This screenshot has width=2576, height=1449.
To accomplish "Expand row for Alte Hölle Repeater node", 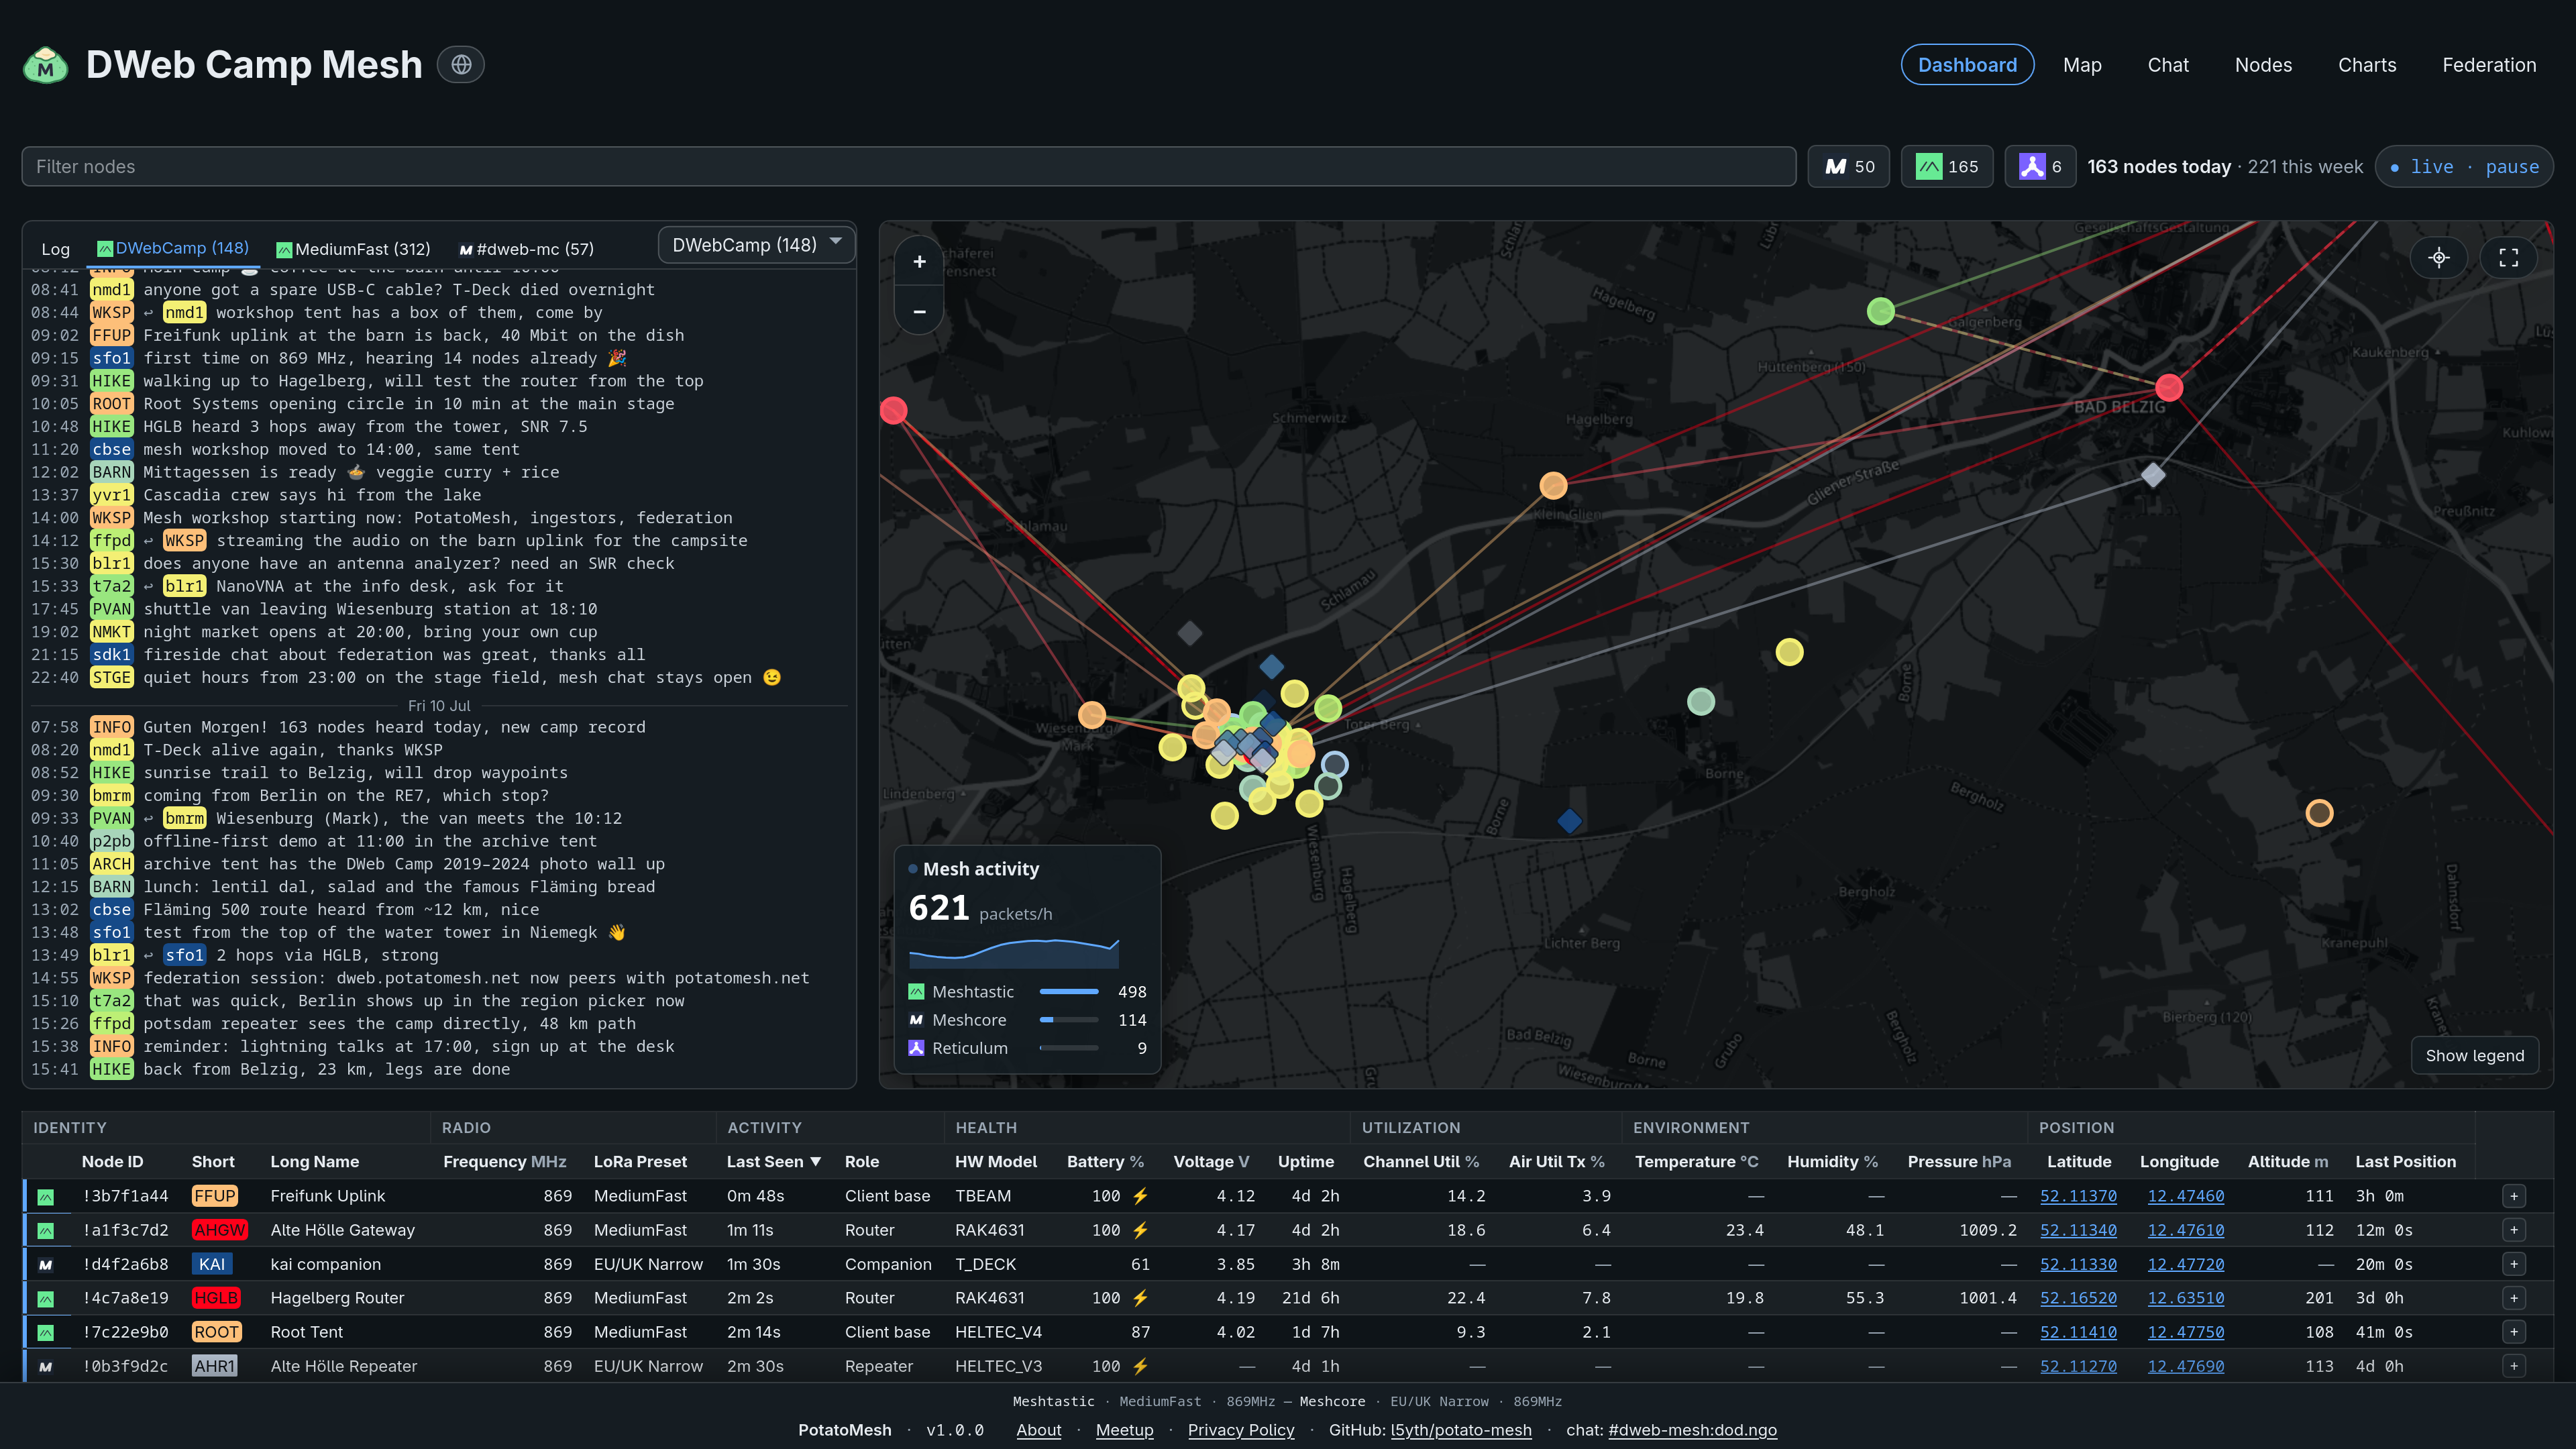I will (x=2514, y=1366).
